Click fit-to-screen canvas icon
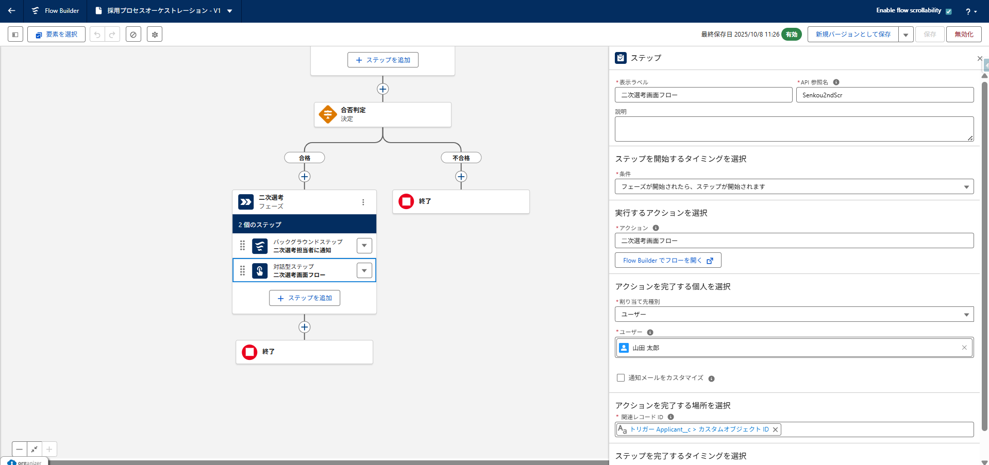This screenshot has width=989, height=465. click(x=35, y=449)
